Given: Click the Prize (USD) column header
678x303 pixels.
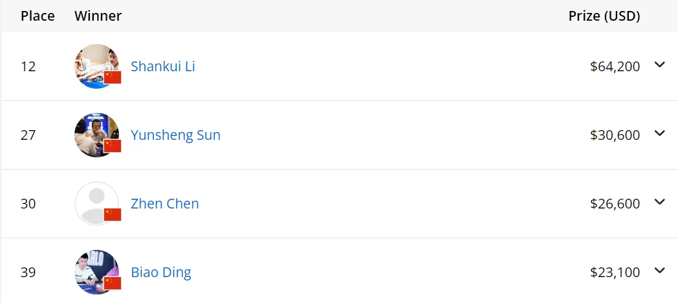Looking at the screenshot, I should tap(604, 16).
